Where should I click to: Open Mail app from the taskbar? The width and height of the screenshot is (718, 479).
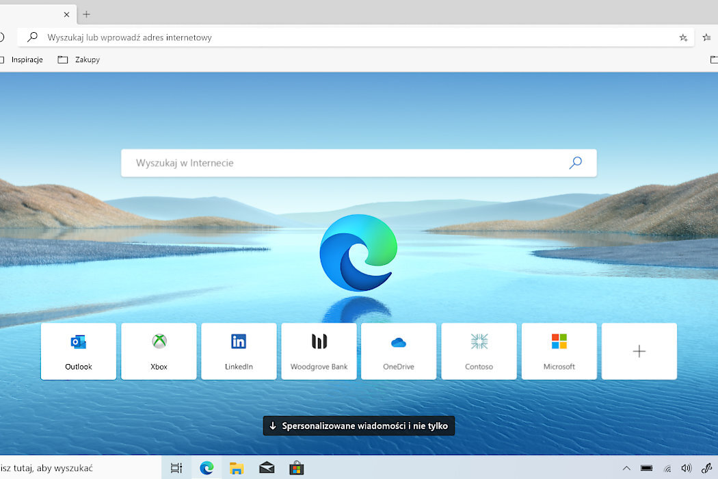click(267, 468)
